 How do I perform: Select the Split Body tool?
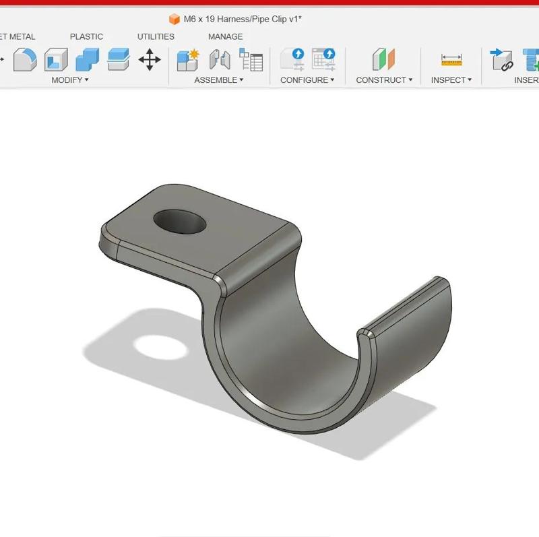click(x=116, y=61)
